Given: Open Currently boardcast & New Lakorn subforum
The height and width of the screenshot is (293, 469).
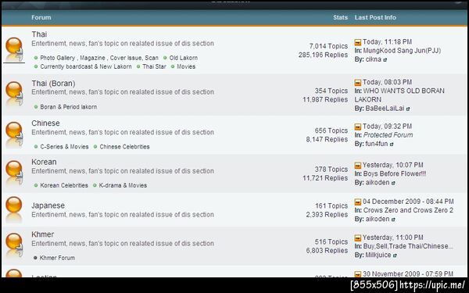Looking at the screenshot, I should pyautogui.click(x=86, y=66).
